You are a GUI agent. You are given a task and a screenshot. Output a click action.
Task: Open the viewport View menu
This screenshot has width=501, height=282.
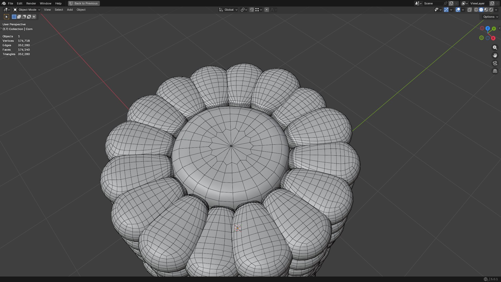tap(47, 10)
